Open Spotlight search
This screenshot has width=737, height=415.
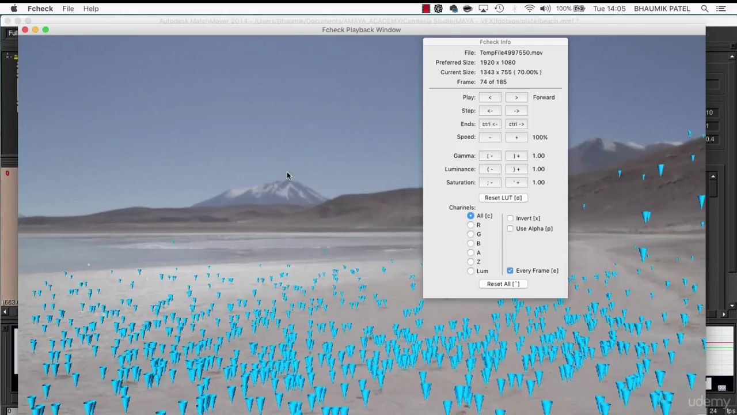pos(705,8)
